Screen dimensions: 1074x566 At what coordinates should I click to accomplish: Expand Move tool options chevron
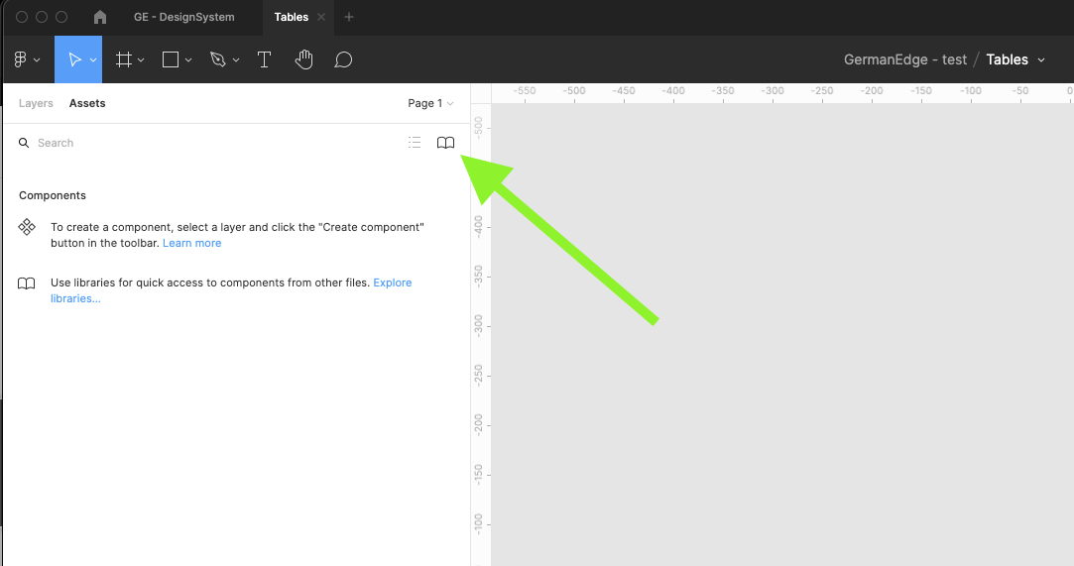(x=93, y=59)
